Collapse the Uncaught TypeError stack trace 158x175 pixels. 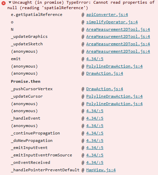point(10,2)
